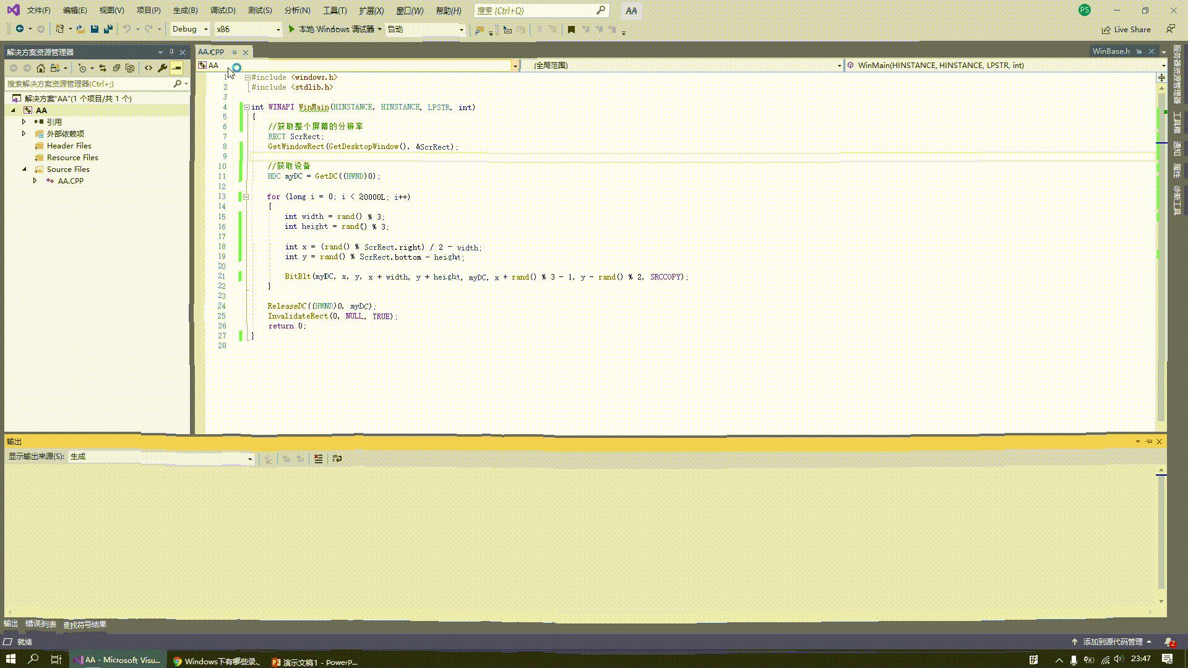Open PowerPoint from the Windows taskbar
1188x668 pixels.
[x=314, y=661]
